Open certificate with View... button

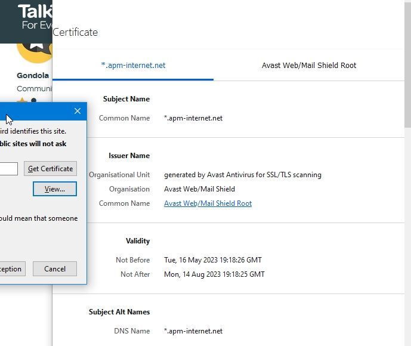(x=55, y=189)
